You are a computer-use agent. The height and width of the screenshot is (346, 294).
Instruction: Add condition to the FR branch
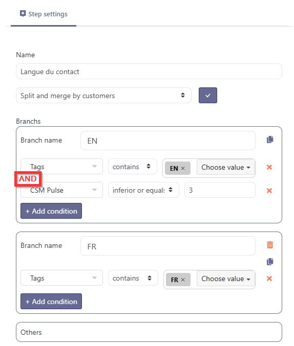tap(51, 302)
